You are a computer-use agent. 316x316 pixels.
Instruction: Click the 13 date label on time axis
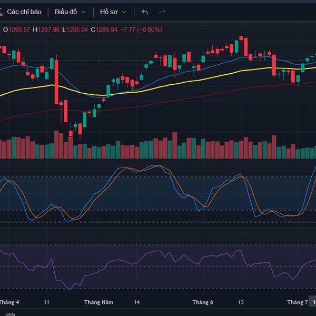click(241, 302)
